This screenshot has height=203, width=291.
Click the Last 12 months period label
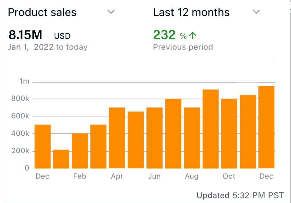coord(191,12)
